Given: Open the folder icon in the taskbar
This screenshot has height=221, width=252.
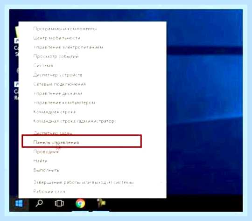Looking at the screenshot, I should [101, 203].
